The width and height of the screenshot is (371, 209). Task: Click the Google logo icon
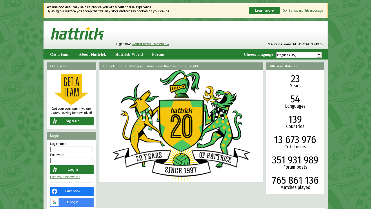(x=54, y=202)
